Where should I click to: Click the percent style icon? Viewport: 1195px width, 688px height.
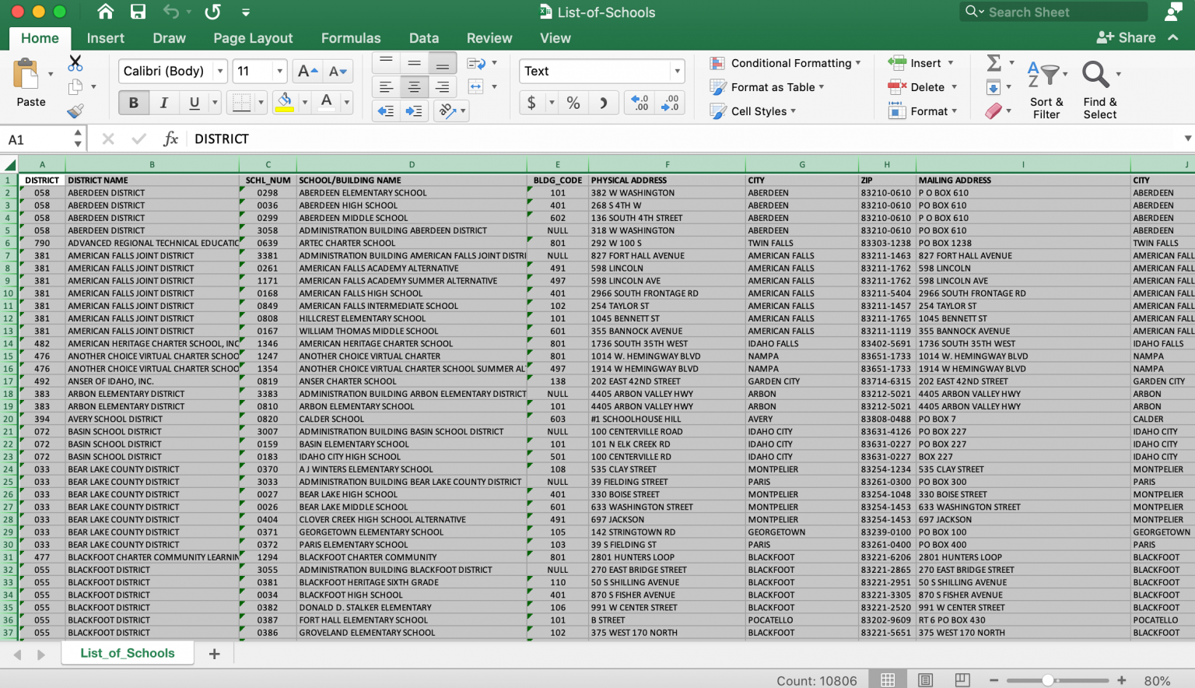[x=573, y=102]
